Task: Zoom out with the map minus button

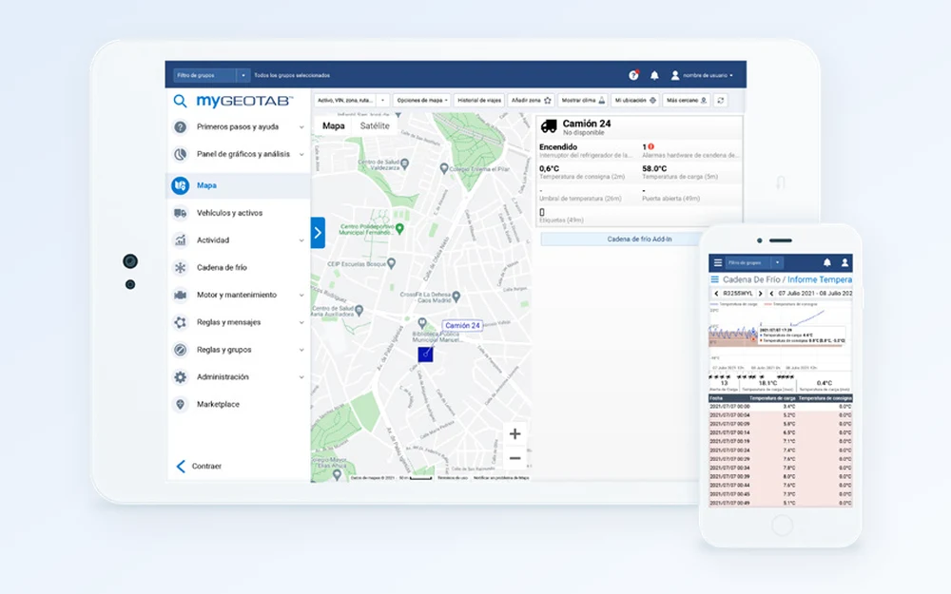Action: pos(514,458)
